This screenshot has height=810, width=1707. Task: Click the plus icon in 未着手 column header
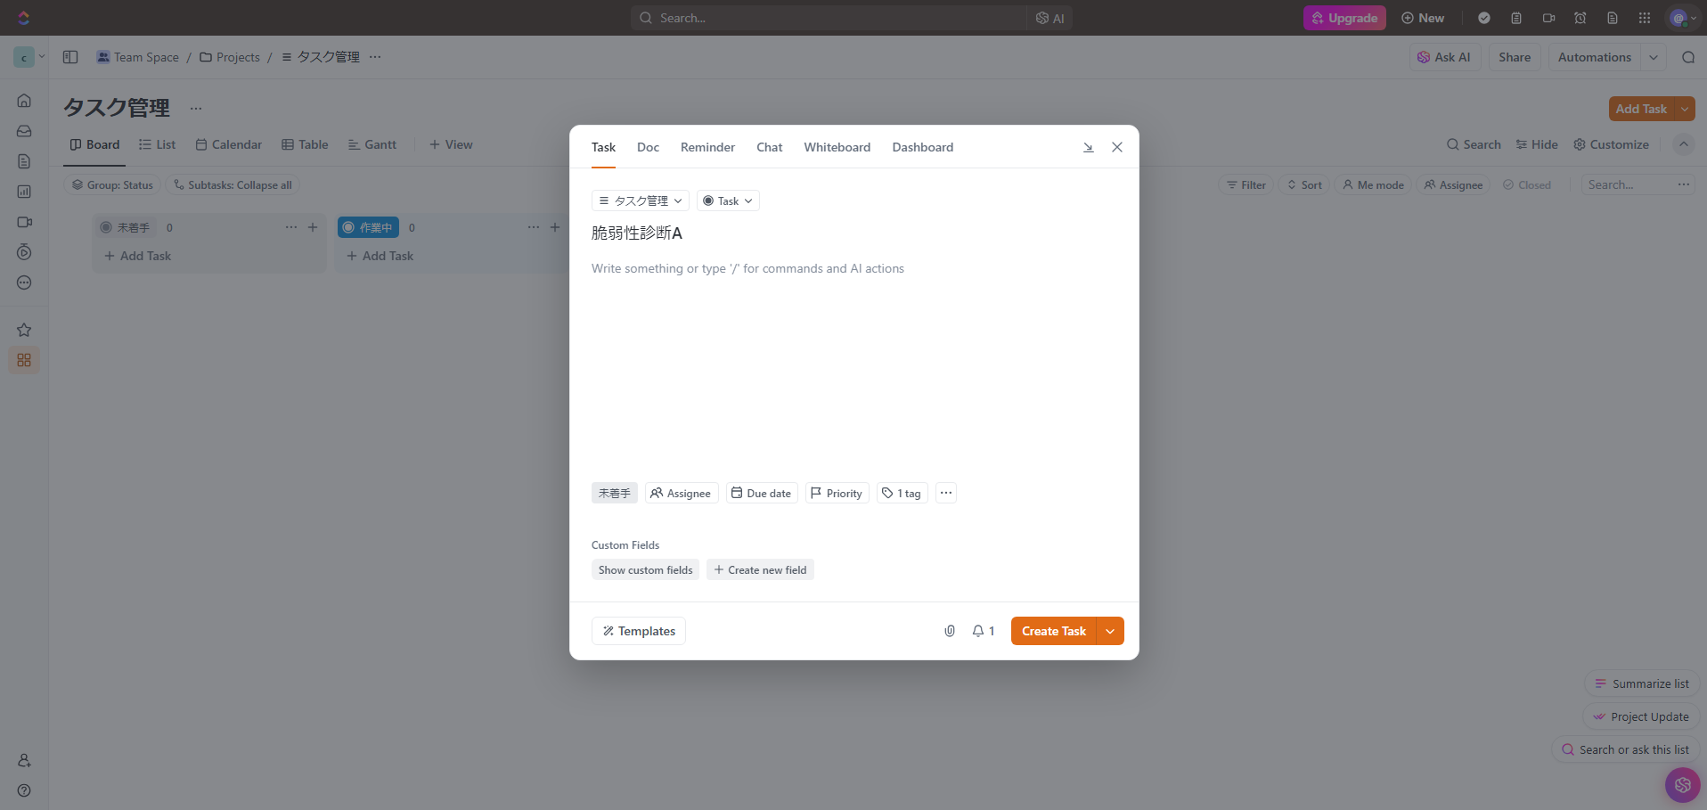click(313, 227)
